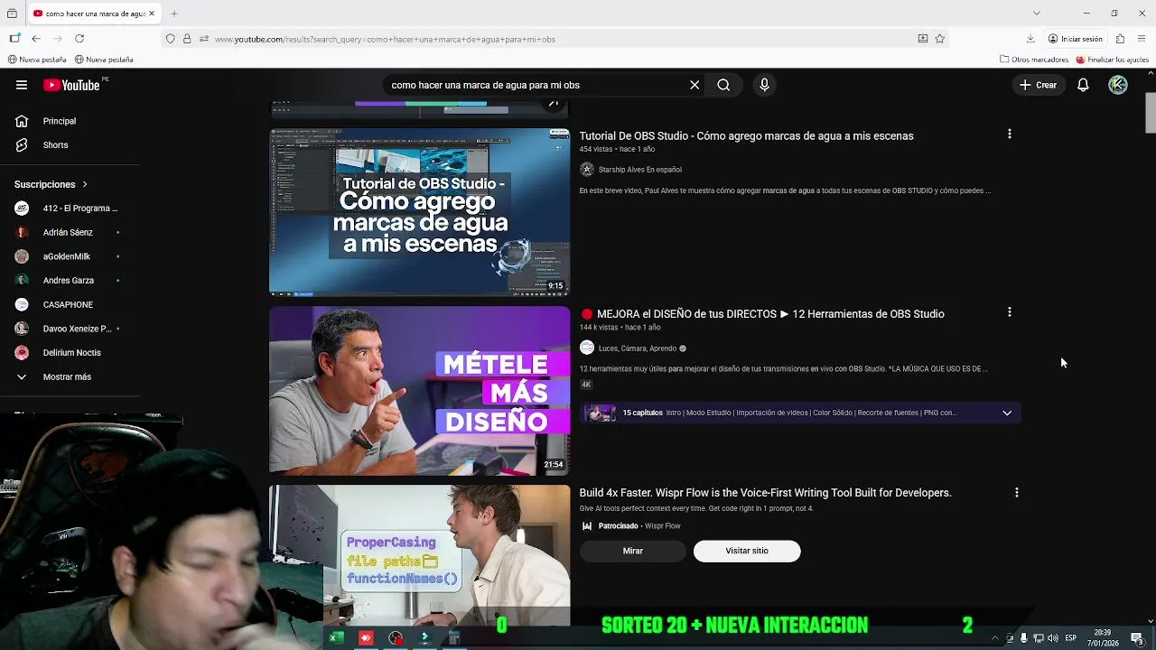
Task: Play the Tutorial de OBS Studio thumbnail
Action: [420, 212]
